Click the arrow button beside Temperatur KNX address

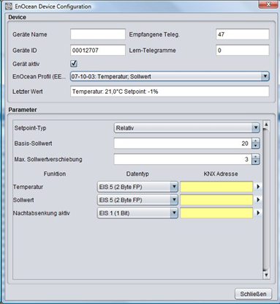(x=258, y=187)
